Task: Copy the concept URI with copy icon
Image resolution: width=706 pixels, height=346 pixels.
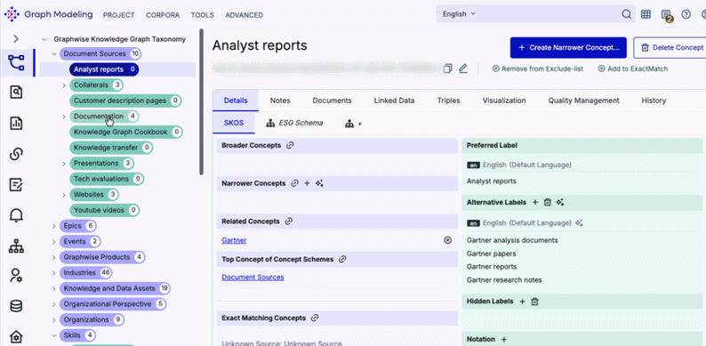Action: pos(447,68)
